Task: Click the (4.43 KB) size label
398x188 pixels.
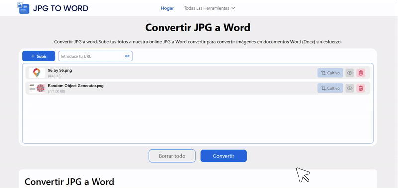Action: click(x=55, y=76)
